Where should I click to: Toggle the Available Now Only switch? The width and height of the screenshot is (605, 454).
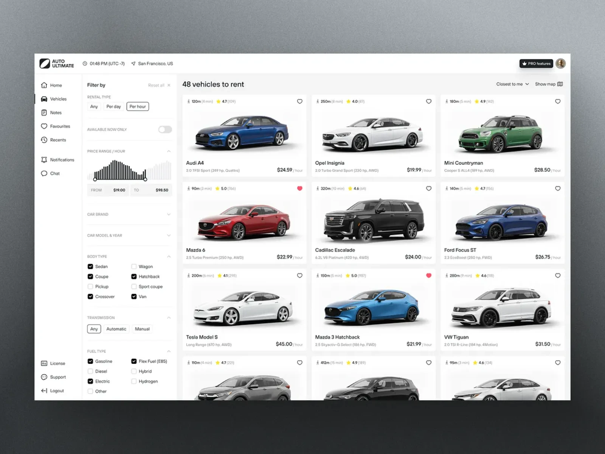tap(165, 129)
